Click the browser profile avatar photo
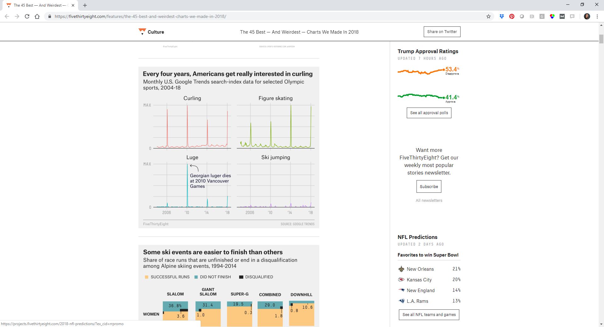The image size is (604, 327). point(587,16)
